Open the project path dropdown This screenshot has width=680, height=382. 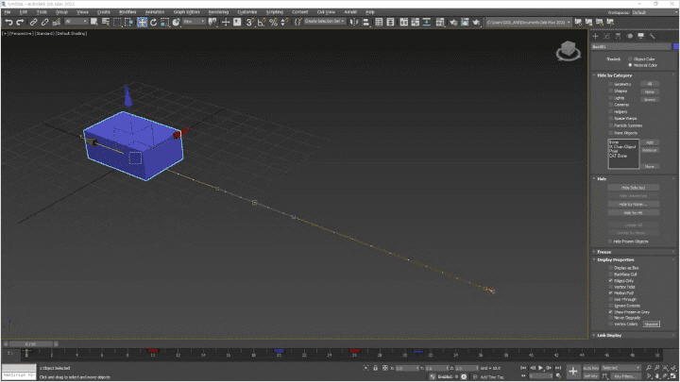point(528,22)
